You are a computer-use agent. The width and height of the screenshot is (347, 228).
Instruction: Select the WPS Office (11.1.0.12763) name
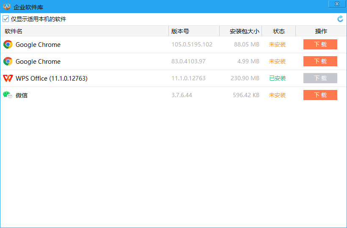coord(52,79)
